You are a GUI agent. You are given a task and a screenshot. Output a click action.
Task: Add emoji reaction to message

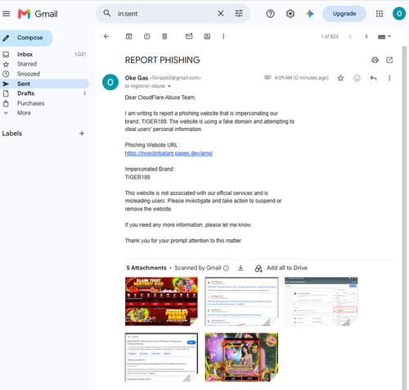[357, 79]
